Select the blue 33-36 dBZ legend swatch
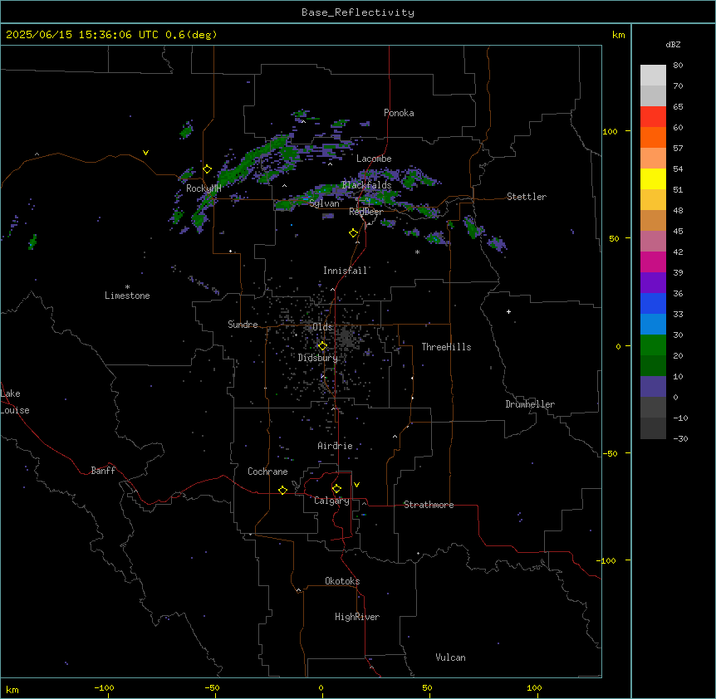Screen dimensions: 716x699 pyautogui.click(x=653, y=303)
